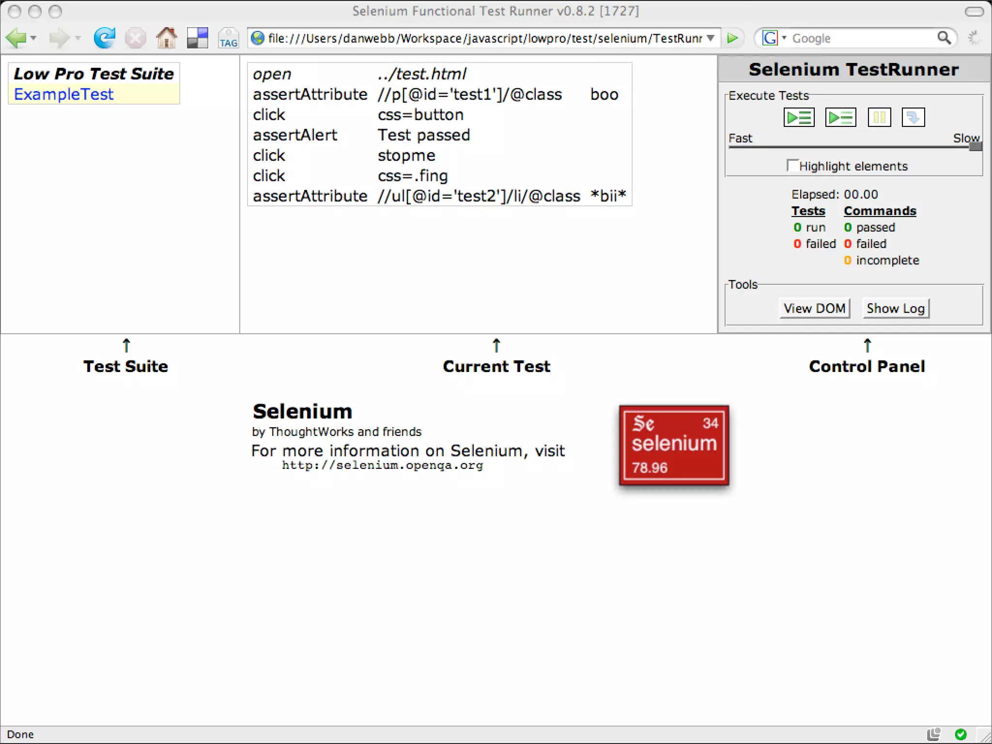The image size is (992, 744).
Task: Open the ExampleTest test case
Action: pos(63,94)
